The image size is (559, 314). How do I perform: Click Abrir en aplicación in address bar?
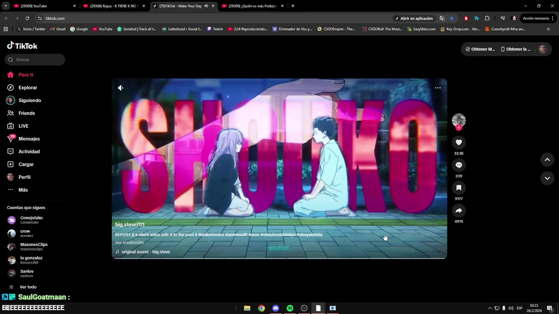[x=414, y=18]
